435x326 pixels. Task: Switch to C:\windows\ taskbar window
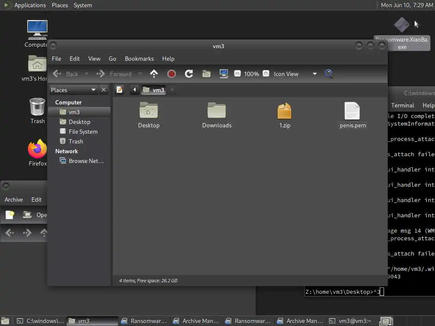point(40,321)
